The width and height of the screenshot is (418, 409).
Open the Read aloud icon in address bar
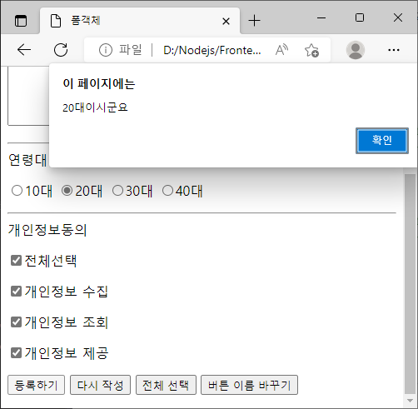[281, 50]
